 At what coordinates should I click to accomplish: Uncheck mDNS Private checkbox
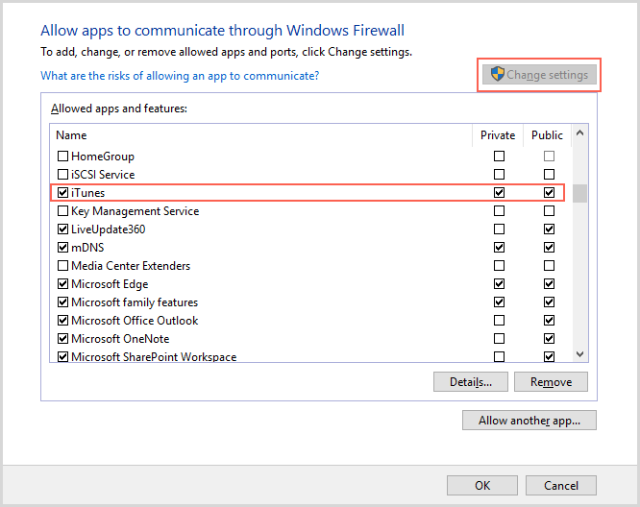[x=499, y=248]
